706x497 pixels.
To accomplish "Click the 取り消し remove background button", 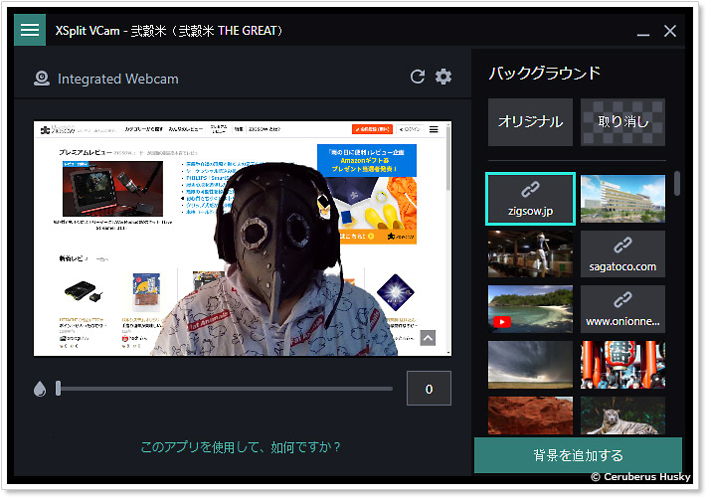I will (x=622, y=122).
